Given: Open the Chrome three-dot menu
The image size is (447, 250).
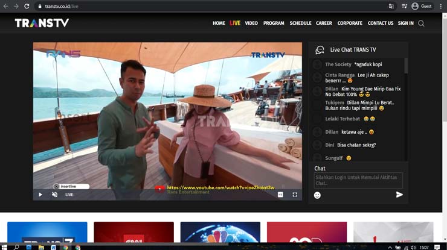Looking at the screenshot, I should coord(441,6).
